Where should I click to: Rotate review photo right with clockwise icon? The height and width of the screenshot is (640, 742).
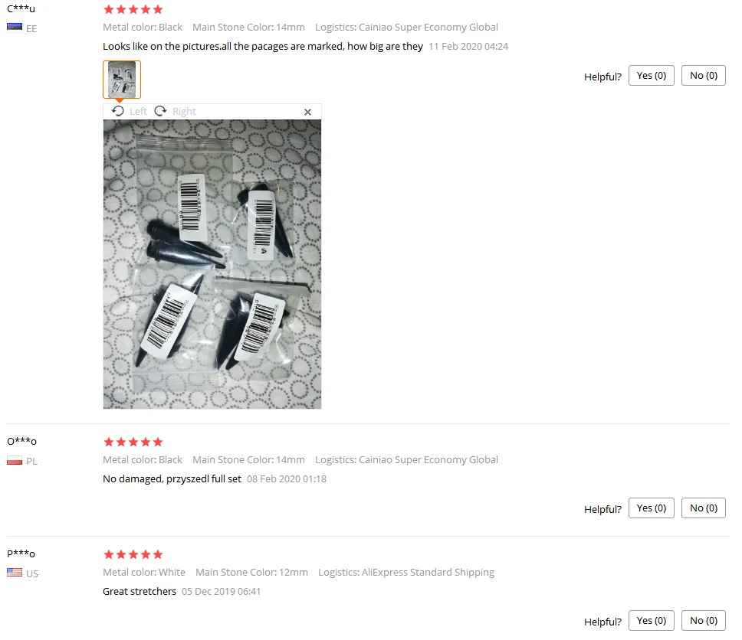click(x=160, y=111)
